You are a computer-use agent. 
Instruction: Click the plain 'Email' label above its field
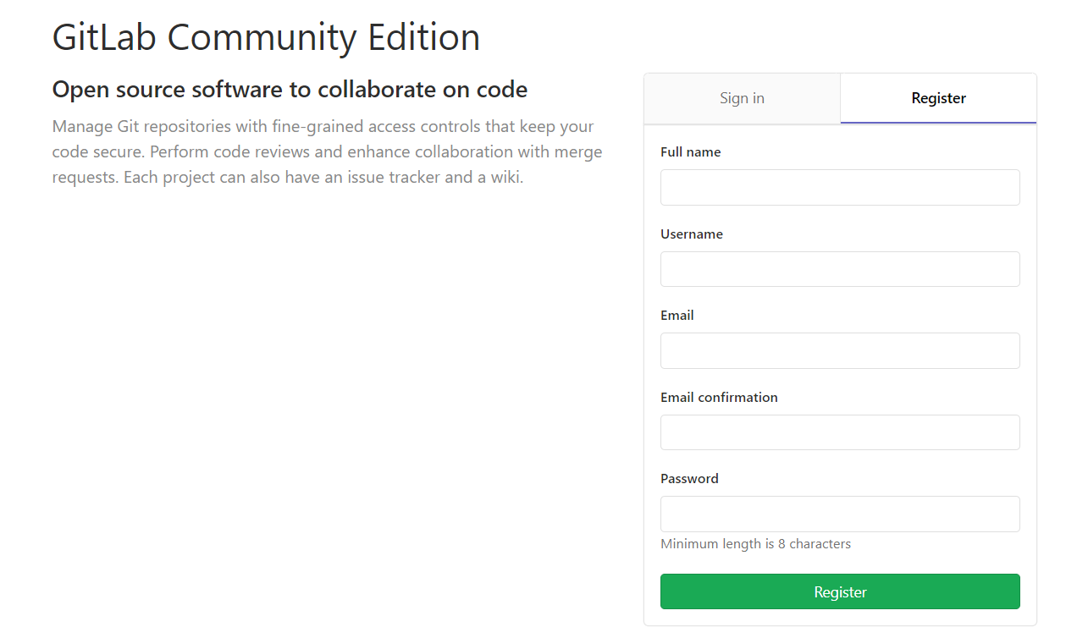(x=677, y=316)
